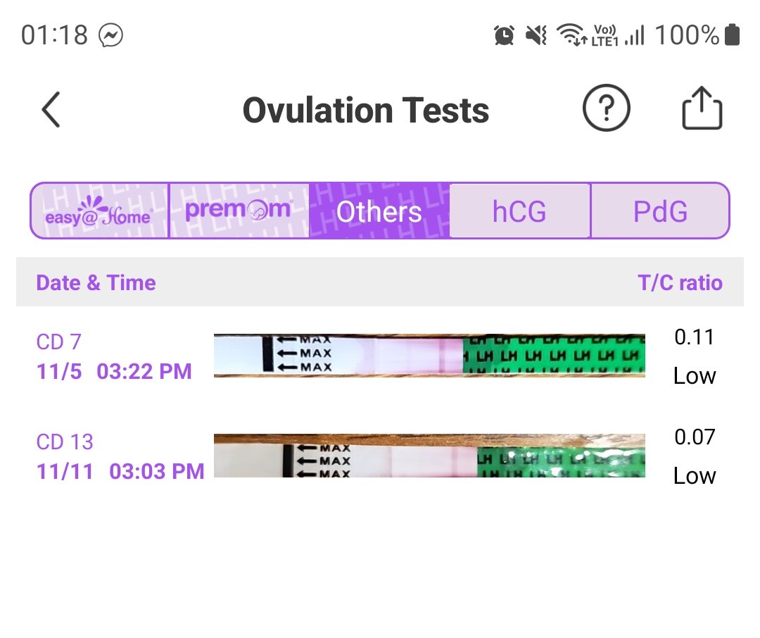Viewport: 760px width, 638px height.
Task: Open the PdG tab
Action: tap(660, 211)
